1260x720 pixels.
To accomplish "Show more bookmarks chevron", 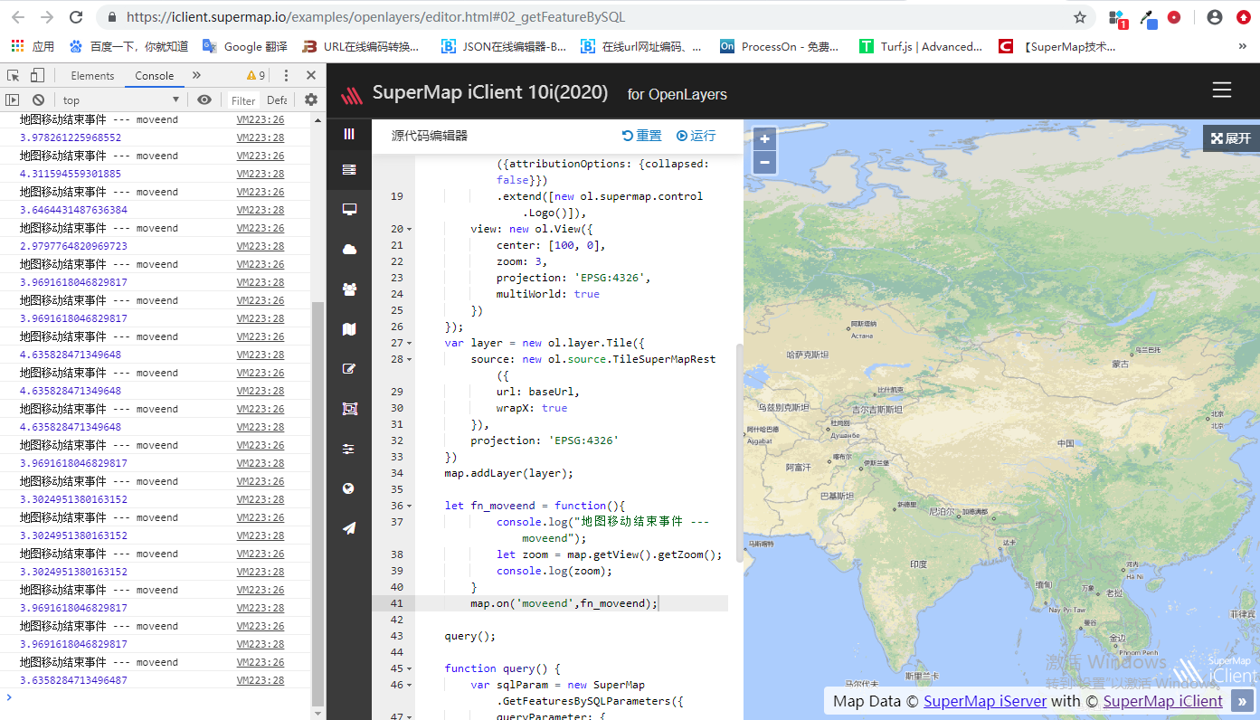I will tap(1243, 46).
